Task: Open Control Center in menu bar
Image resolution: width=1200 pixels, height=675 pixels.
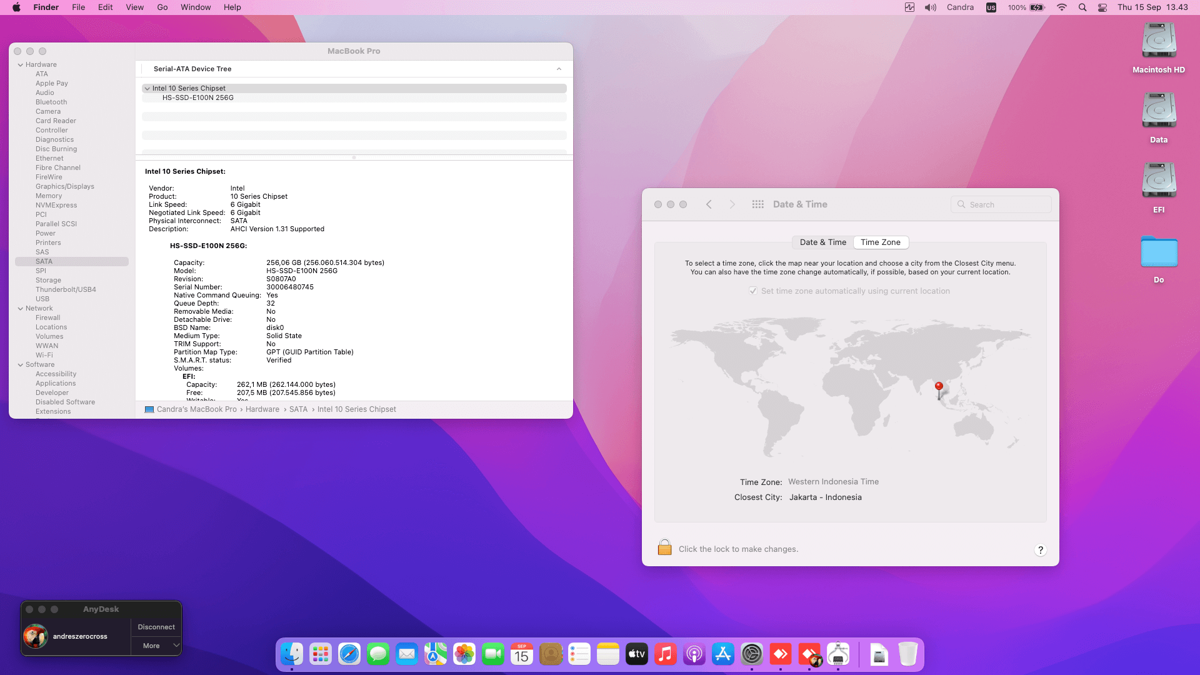Action: tap(1102, 7)
